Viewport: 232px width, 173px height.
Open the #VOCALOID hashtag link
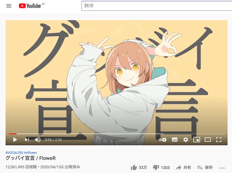(x=14, y=153)
